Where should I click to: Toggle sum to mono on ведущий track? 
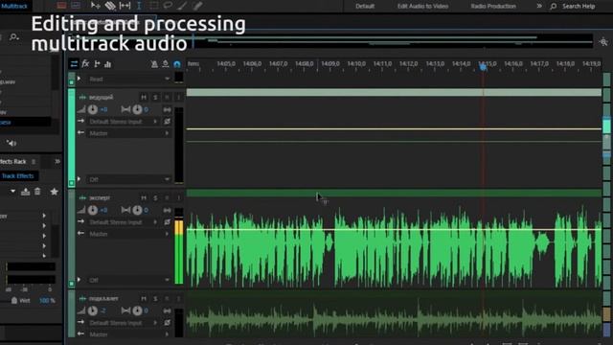[167, 109]
